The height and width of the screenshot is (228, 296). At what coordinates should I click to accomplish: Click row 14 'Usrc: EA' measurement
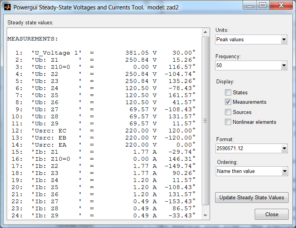(103, 145)
